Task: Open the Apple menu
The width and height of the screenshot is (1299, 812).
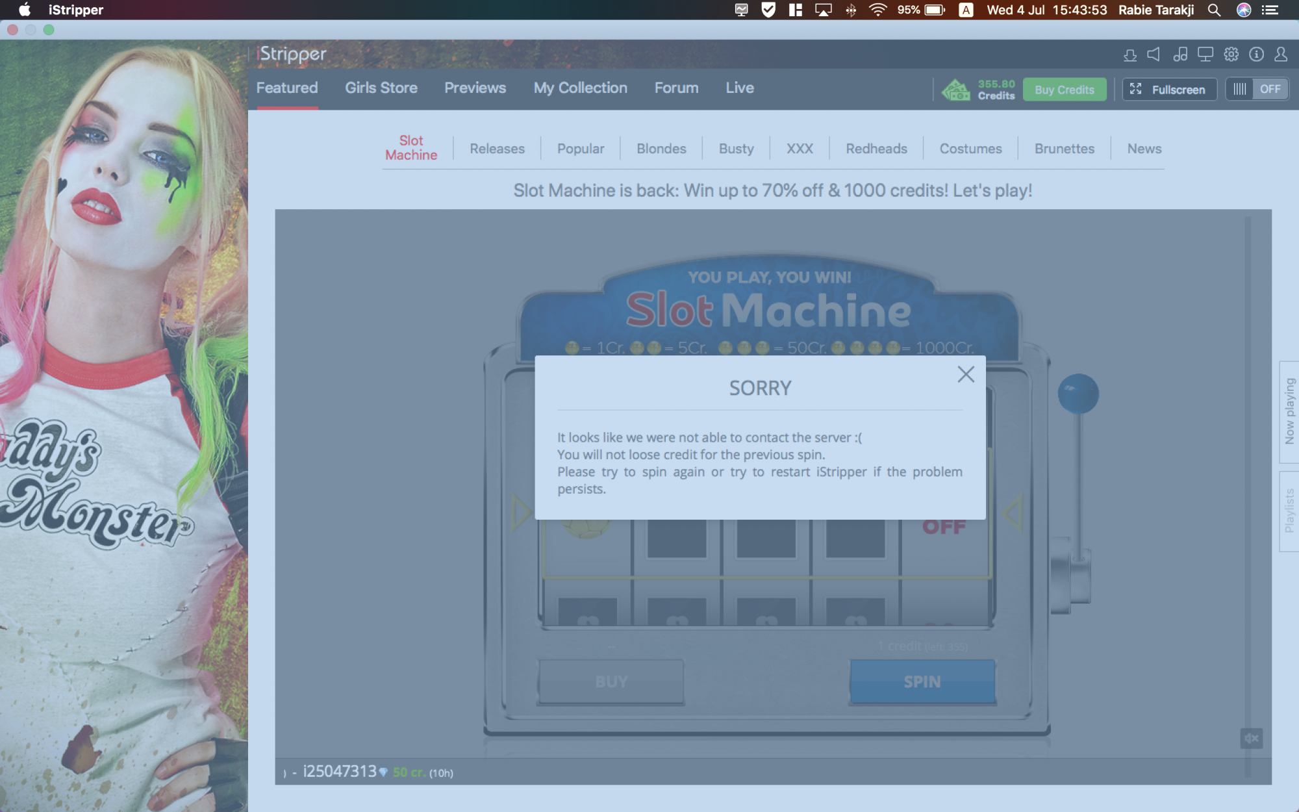Action: (x=24, y=10)
